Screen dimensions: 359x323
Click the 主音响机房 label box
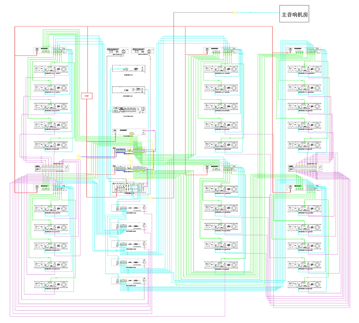(x=295, y=15)
